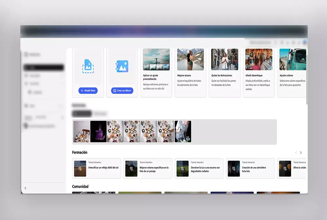
Task: Open the Mejorar escena card
Action: point(190,73)
